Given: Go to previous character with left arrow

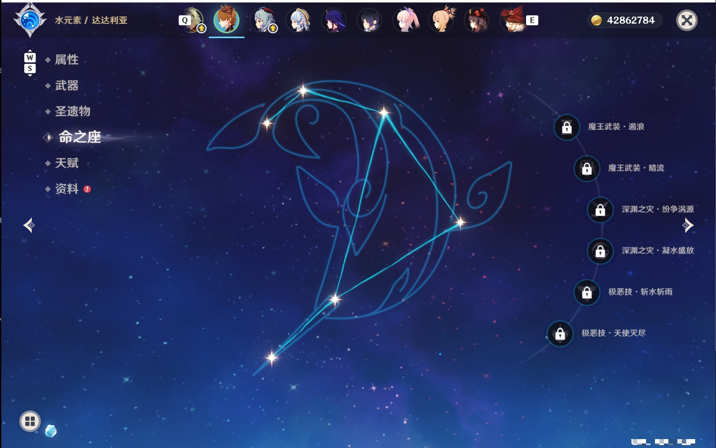Looking at the screenshot, I should (x=29, y=225).
